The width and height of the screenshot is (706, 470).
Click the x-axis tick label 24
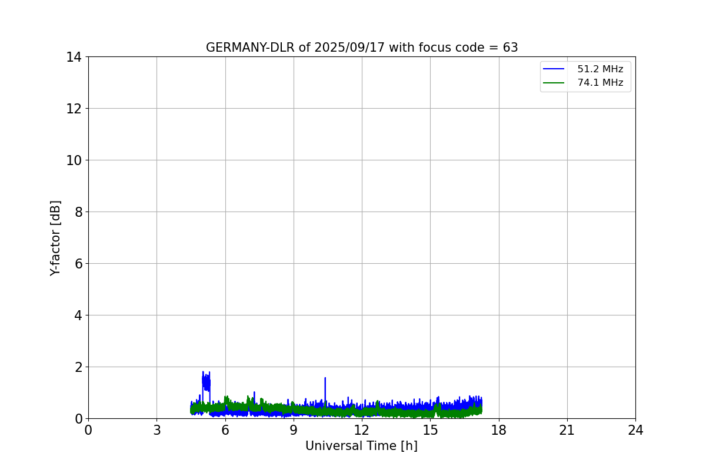coord(635,430)
